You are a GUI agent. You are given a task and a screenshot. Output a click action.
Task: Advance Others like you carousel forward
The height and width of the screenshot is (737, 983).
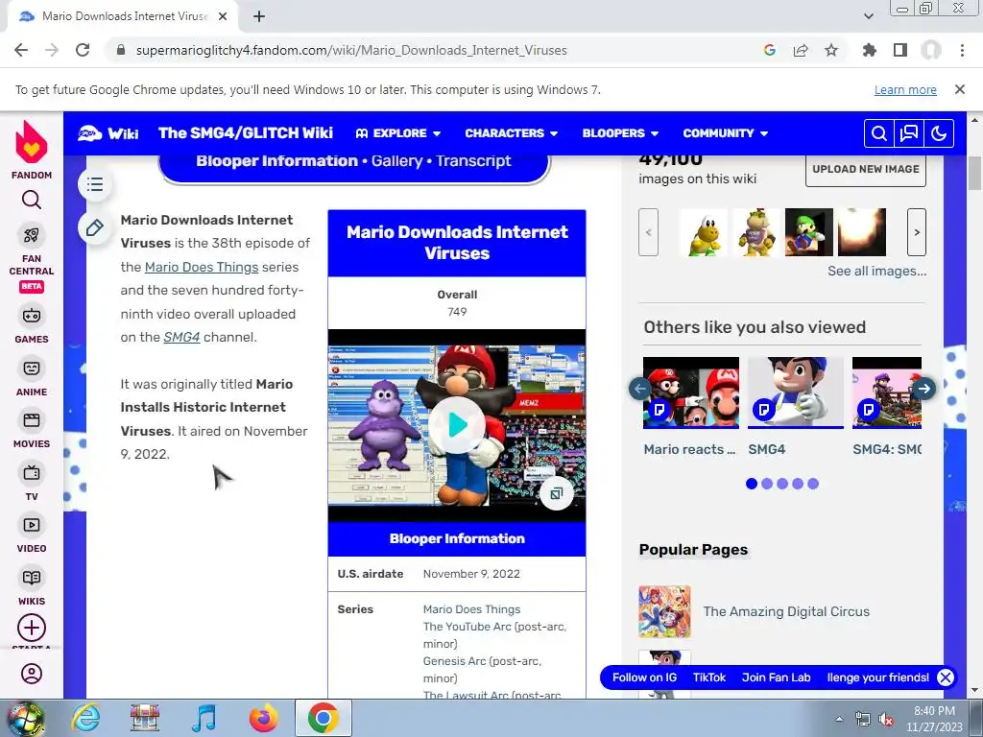[924, 389]
